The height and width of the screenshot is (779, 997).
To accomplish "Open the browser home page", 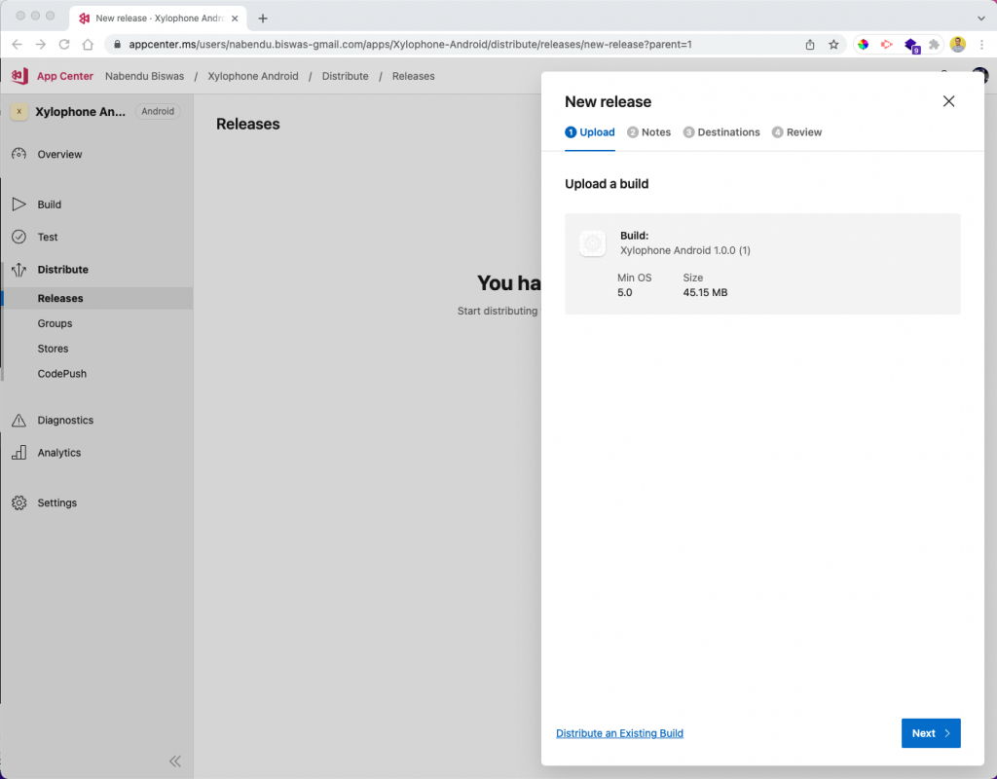I will [x=88, y=45].
